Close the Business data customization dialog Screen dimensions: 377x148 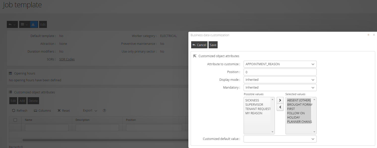(x=374, y=35)
